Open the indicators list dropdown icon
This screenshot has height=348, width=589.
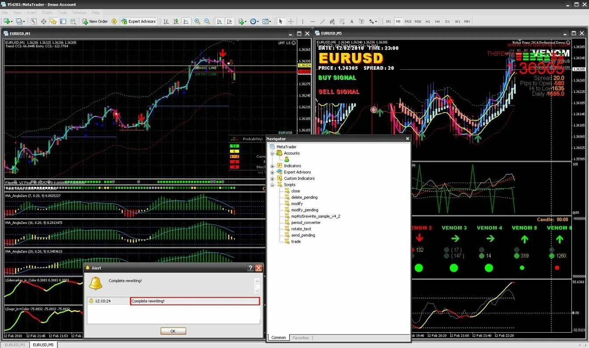click(x=242, y=21)
